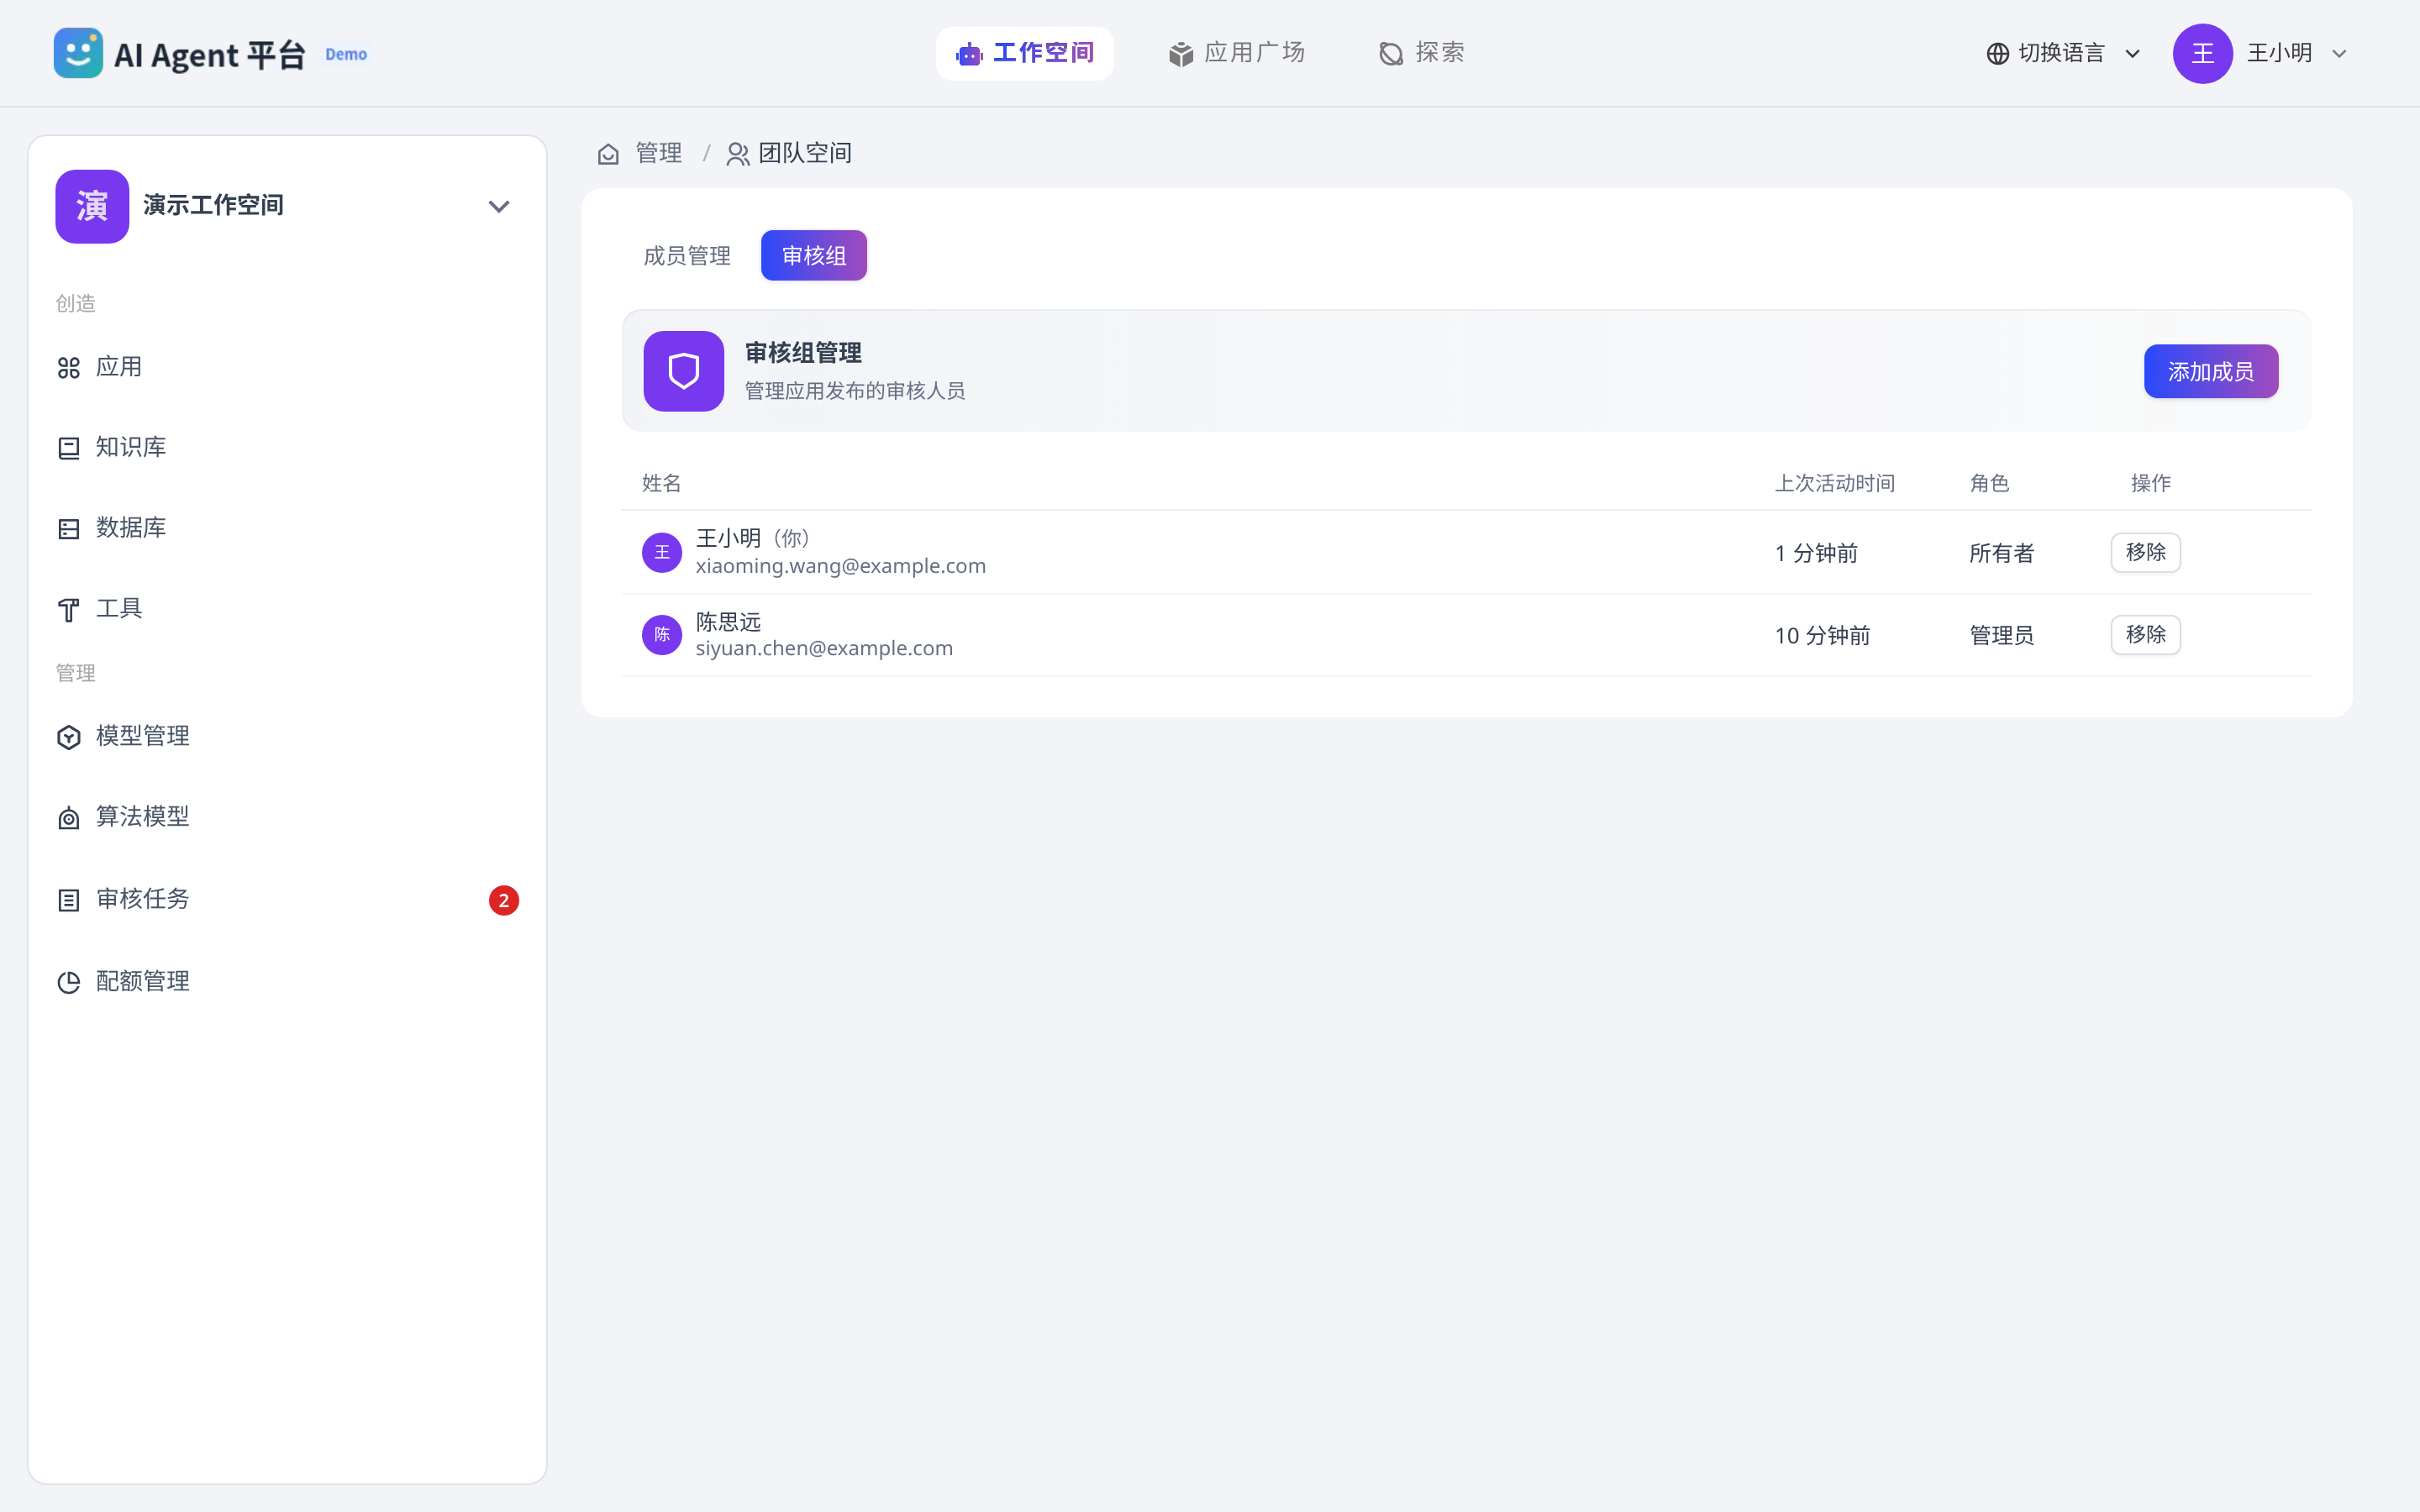
Task: Click the 添加成员 button
Action: coord(2211,371)
